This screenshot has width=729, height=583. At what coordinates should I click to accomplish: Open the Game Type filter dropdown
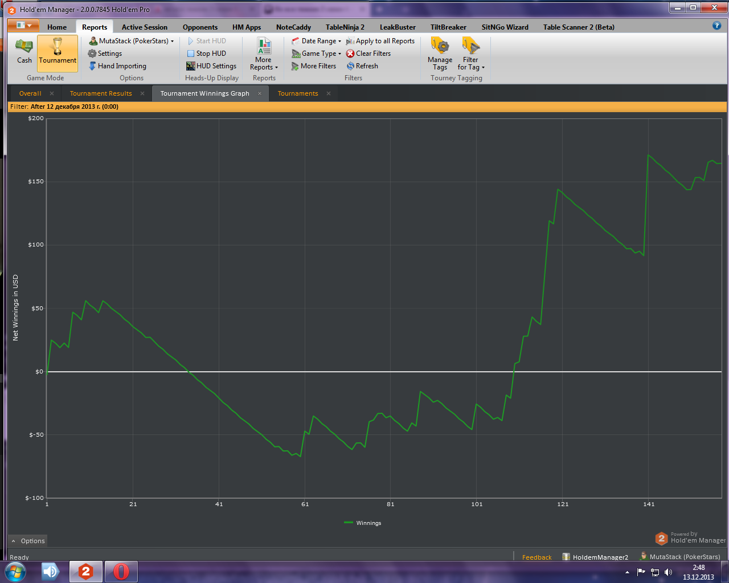[316, 54]
